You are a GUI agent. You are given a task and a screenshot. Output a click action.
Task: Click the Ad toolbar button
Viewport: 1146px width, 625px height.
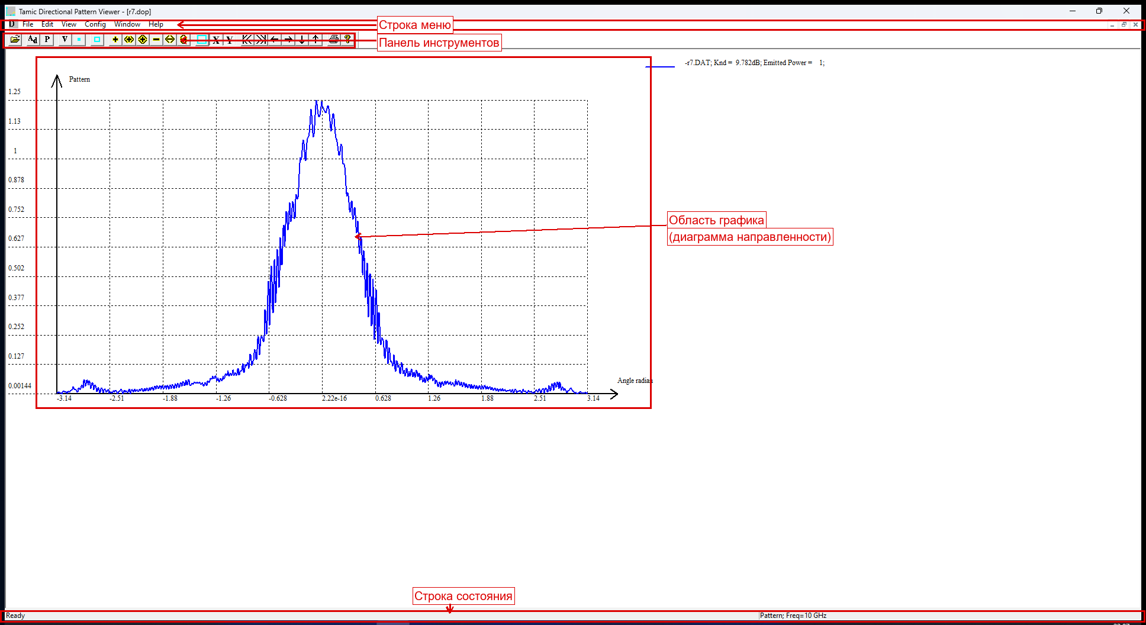click(x=33, y=40)
